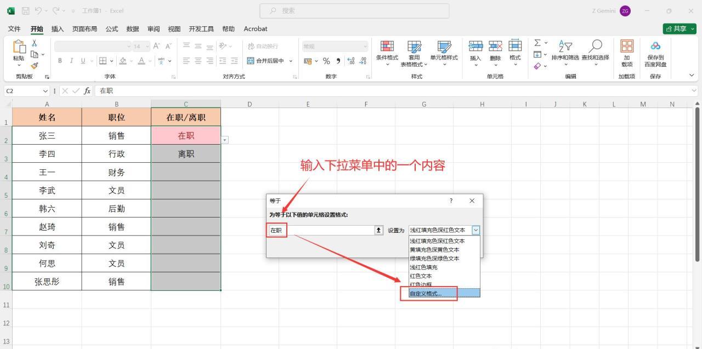The width and height of the screenshot is (702, 349).
Task: Toggle Underline formatting
Action: 83,61
